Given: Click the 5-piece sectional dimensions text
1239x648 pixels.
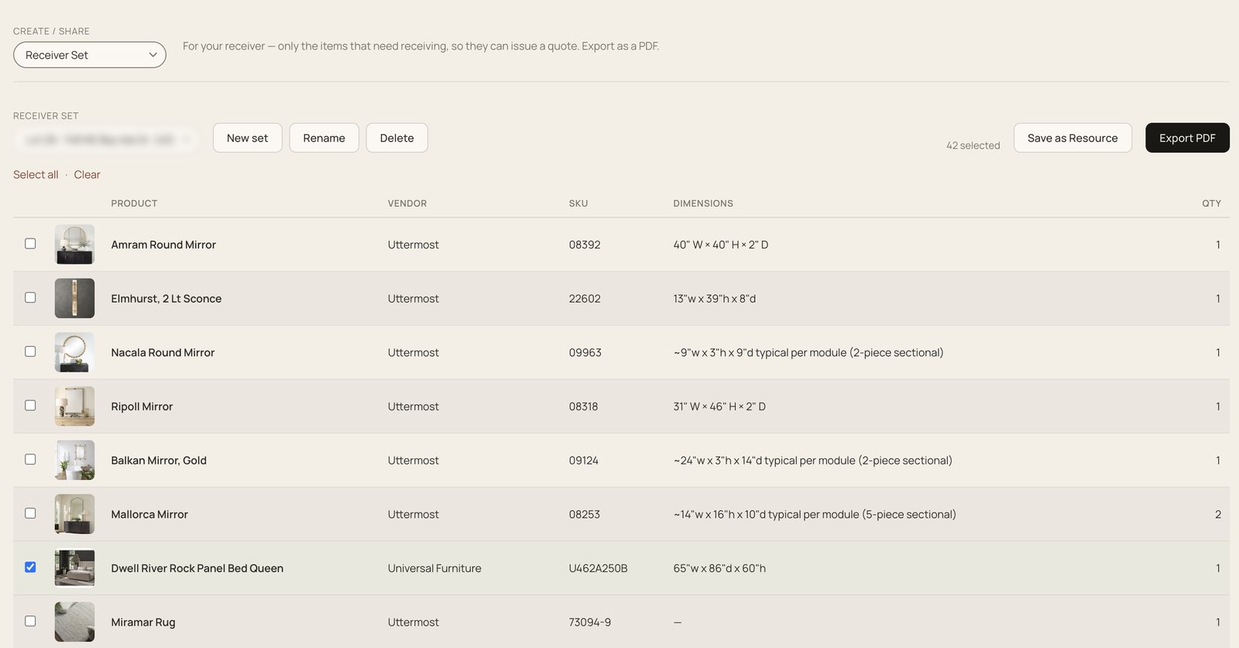Looking at the screenshot, I should click(x=815, y=514).
